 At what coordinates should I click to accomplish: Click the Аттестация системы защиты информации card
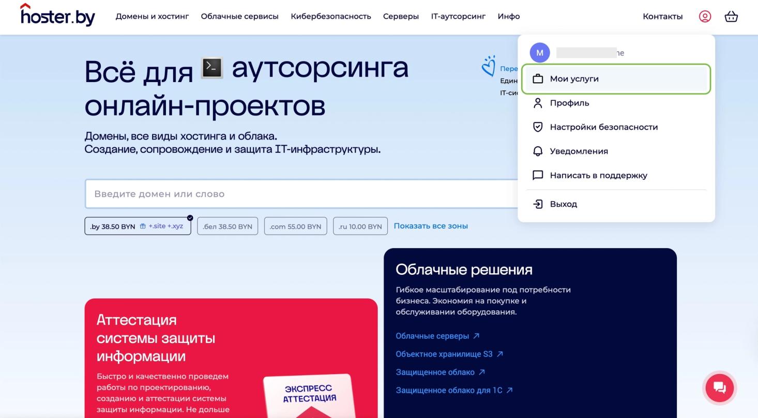(231, 358)
